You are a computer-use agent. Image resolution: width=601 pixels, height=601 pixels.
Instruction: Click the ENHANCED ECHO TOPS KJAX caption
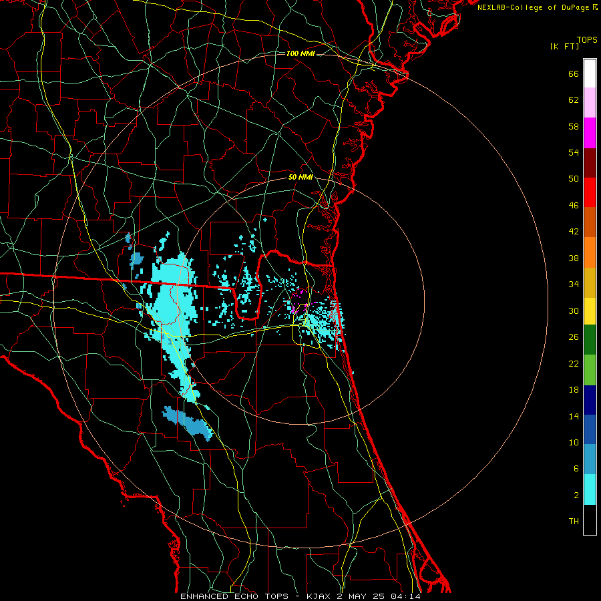coord(300,596)
